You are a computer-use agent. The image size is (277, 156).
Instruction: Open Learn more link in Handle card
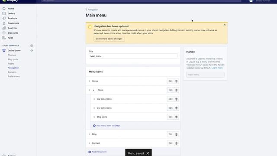(217, 68)
